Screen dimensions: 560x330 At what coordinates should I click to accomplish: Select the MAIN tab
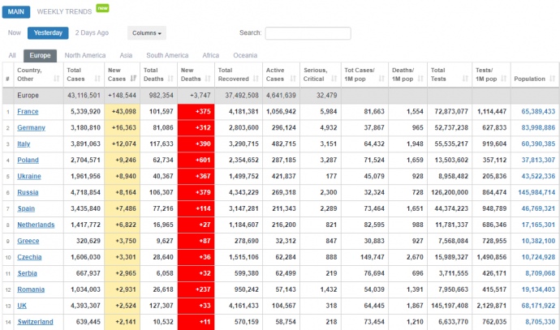click(x=15, y=11)
